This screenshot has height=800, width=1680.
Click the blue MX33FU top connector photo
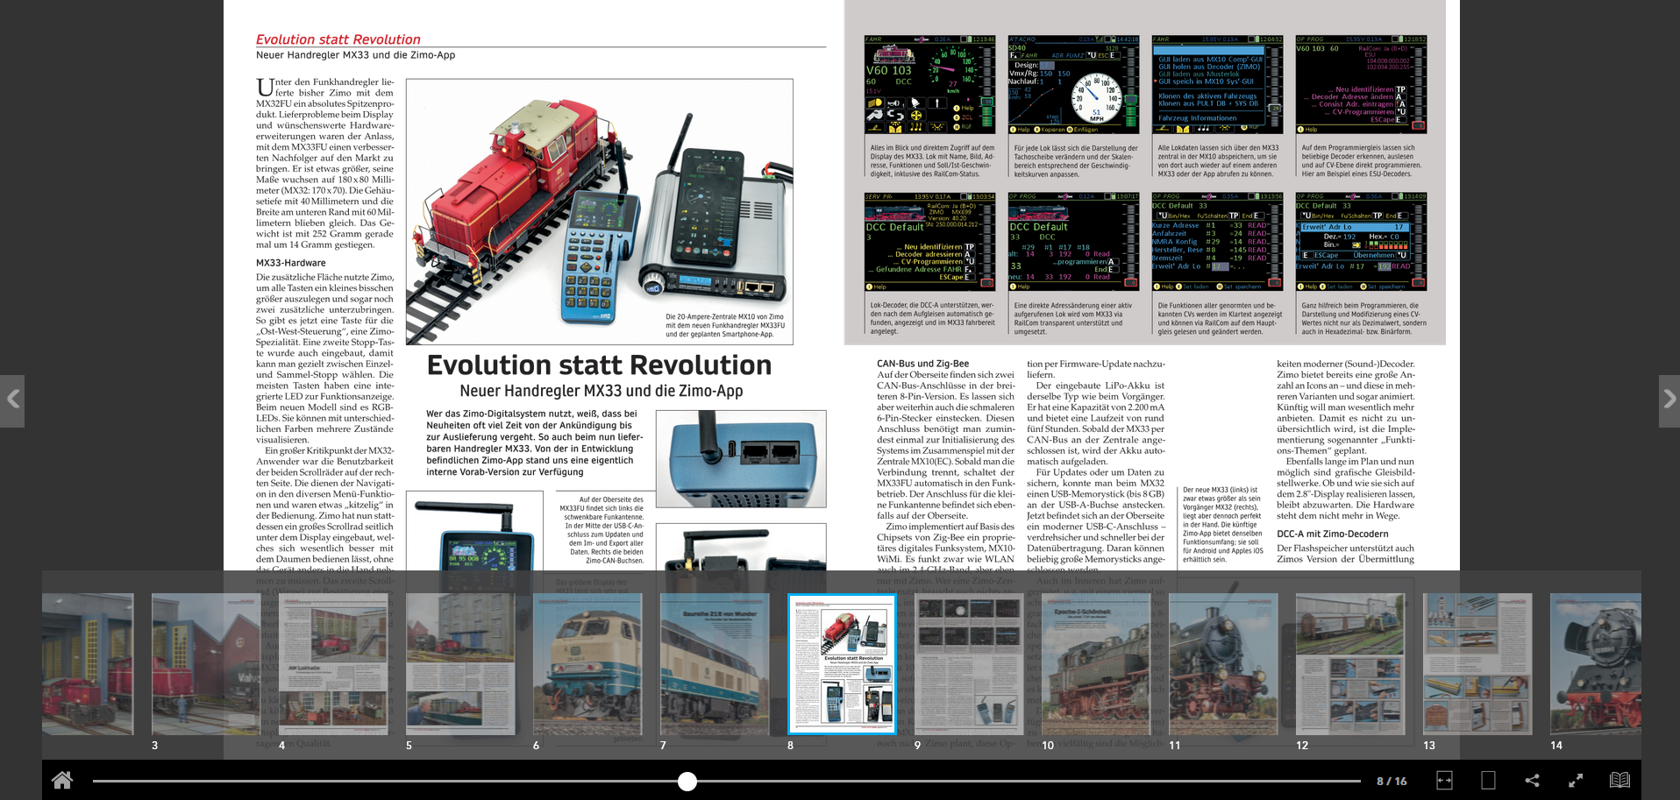(x=741, y=459)
